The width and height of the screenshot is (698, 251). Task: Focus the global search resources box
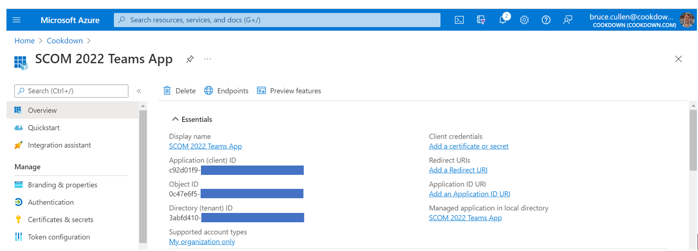coord(277,20)
